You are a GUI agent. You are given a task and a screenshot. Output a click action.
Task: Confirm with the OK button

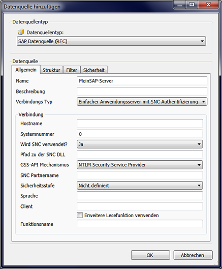click(x=150, y=255)
